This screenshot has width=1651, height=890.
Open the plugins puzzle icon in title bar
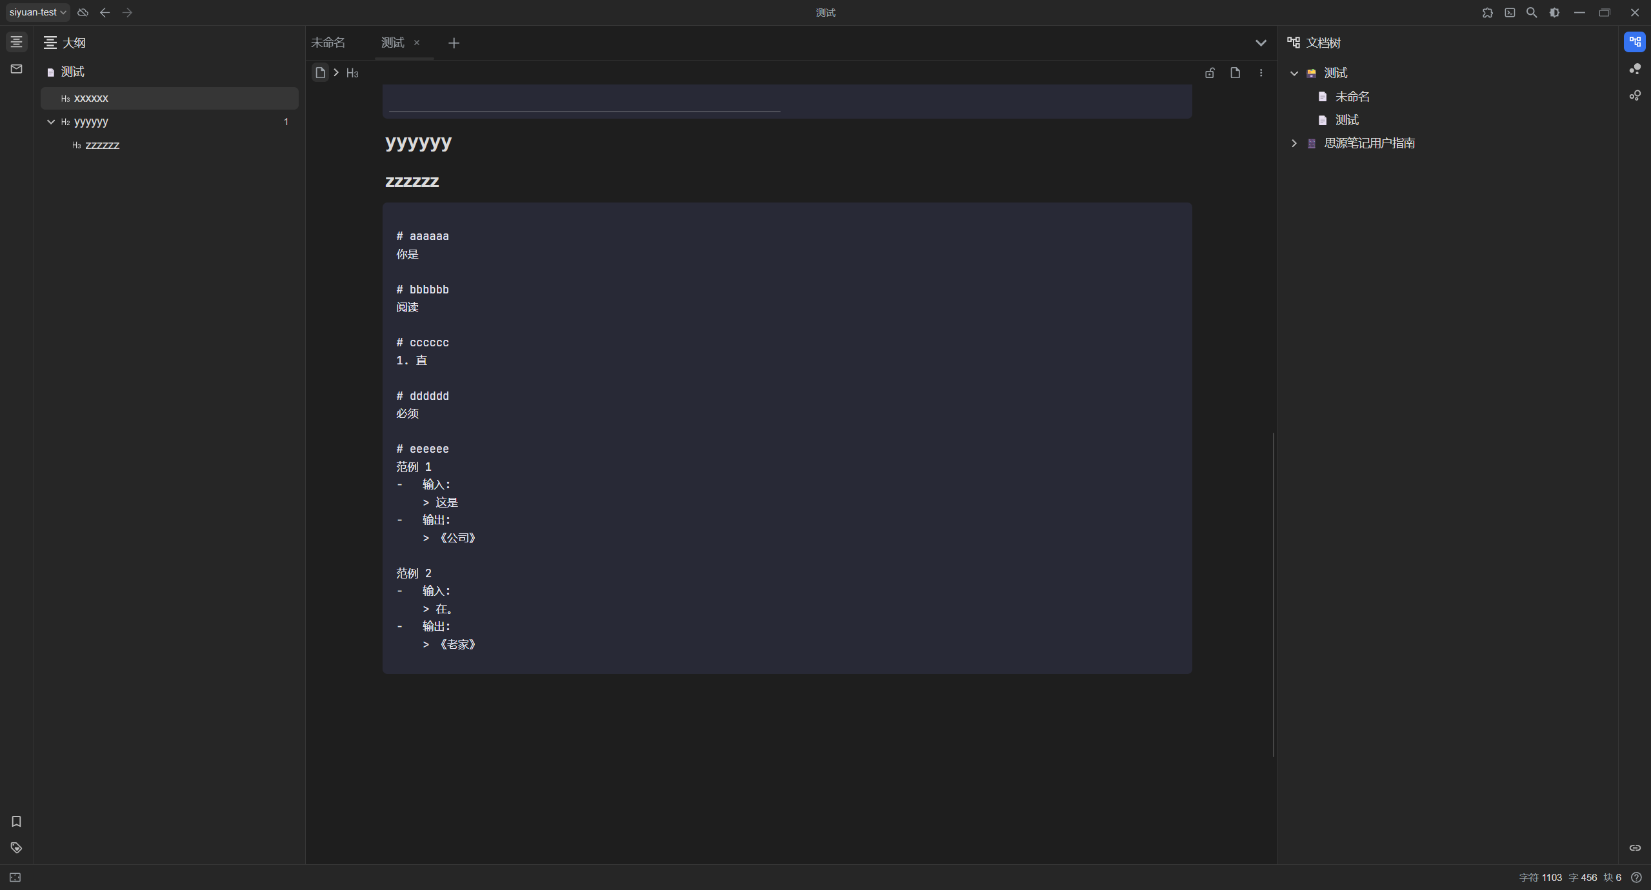point(1487,12)
